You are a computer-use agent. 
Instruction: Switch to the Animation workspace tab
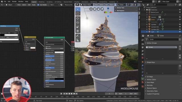coord(85,2)
